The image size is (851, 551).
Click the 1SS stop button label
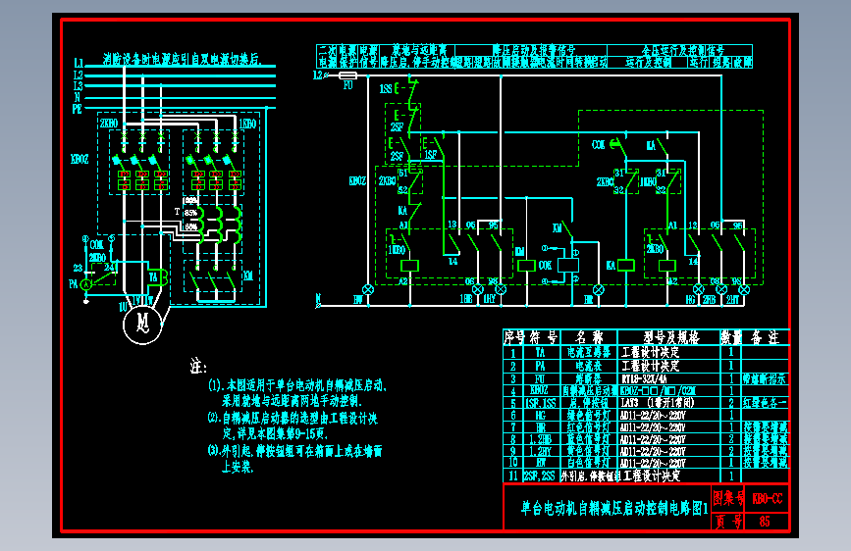385,89
